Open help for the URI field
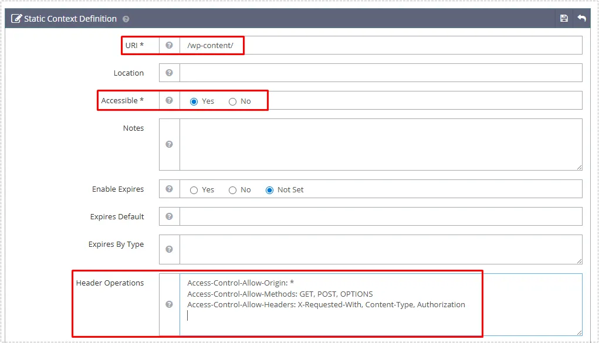Viewport: 599px width, 343px height. (x=169, y=45)
